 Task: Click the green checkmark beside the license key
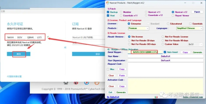tap(48, 37)
